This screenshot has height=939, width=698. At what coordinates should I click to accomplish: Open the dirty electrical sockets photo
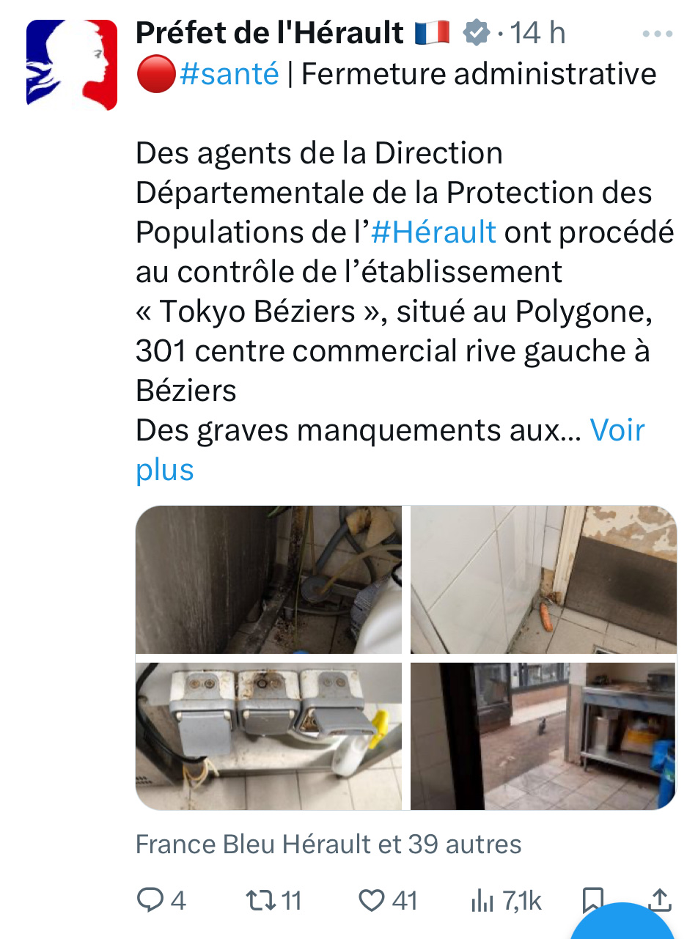point(268,736)
